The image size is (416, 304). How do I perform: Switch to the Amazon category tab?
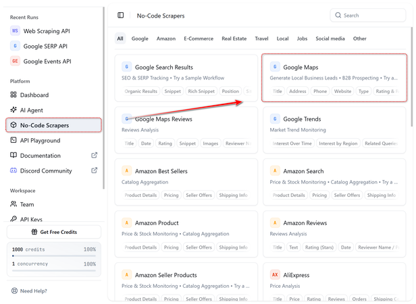tap(166, 38)
